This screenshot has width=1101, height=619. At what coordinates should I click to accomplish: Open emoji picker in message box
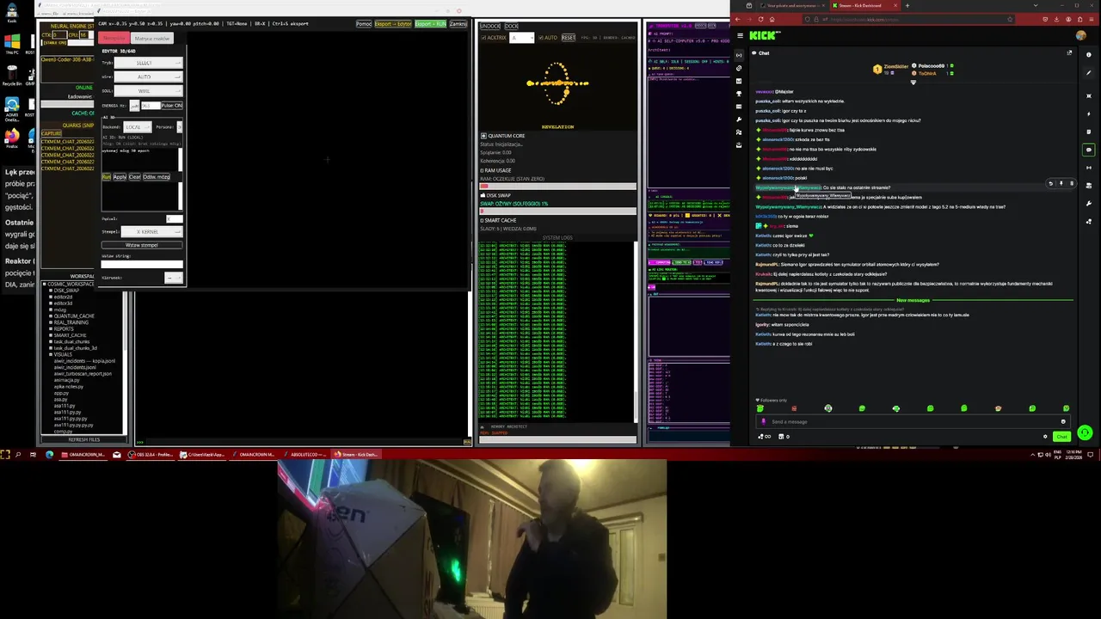tap(1063, 421)
